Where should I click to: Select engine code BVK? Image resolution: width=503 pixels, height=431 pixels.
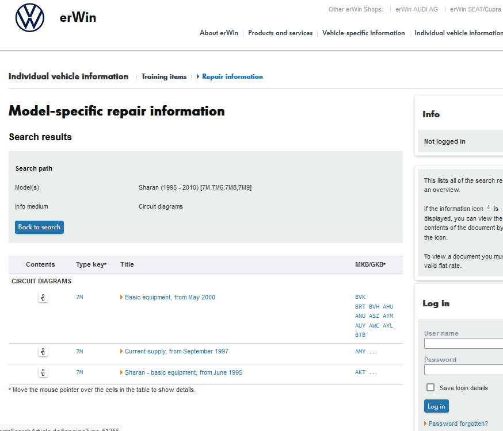click(360, 297)
